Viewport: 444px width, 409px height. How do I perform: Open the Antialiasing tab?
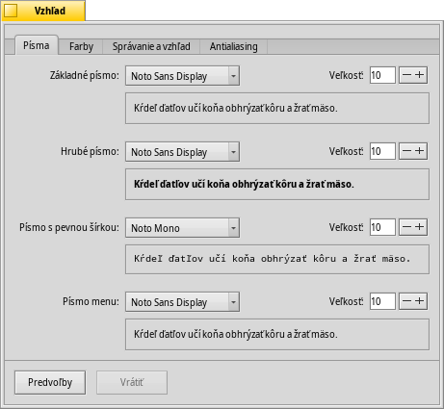(x=233, y=46)
